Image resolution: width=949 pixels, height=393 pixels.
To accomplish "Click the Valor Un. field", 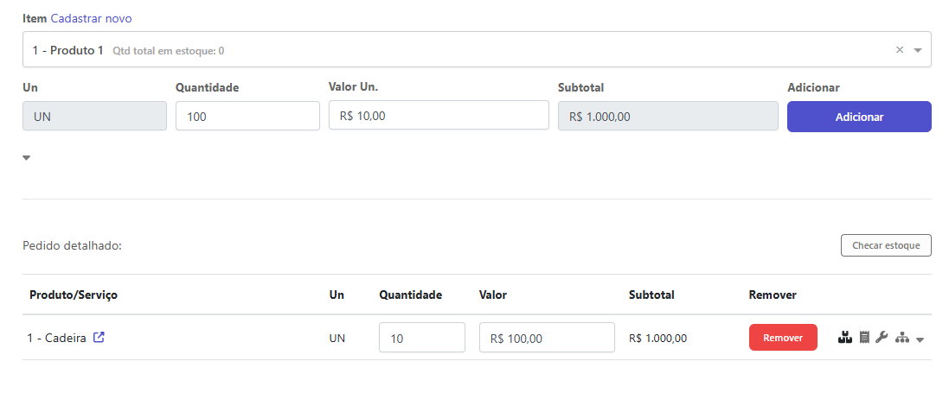I will [x=439, y=116].
